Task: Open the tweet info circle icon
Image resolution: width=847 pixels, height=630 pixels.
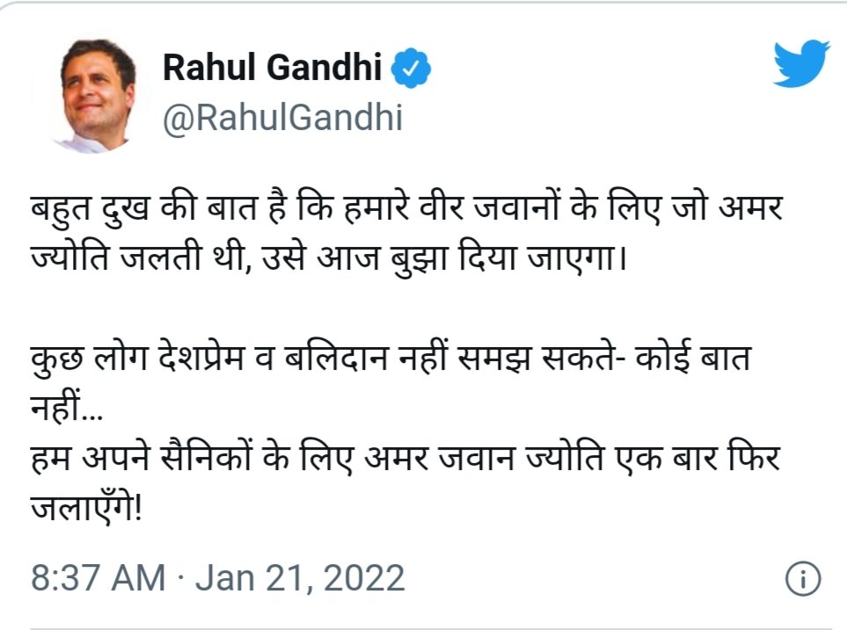Action: click(803, 579)
